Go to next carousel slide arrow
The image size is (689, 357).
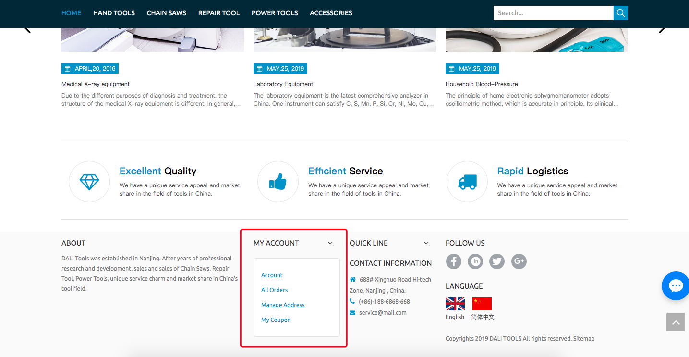pos(662,29)
